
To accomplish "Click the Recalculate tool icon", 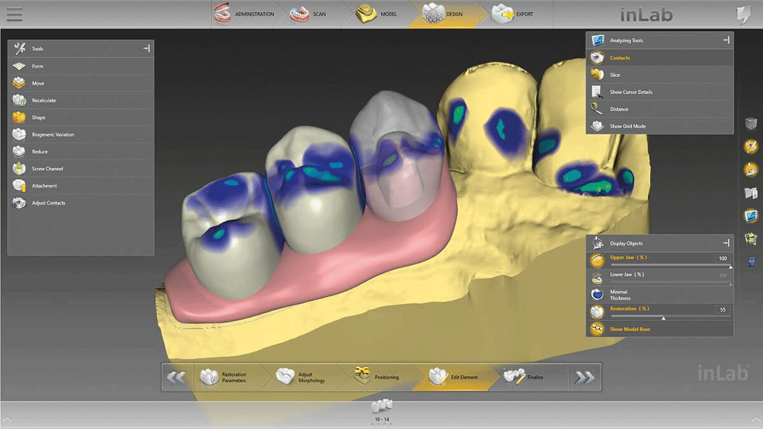I will [43, 100].
